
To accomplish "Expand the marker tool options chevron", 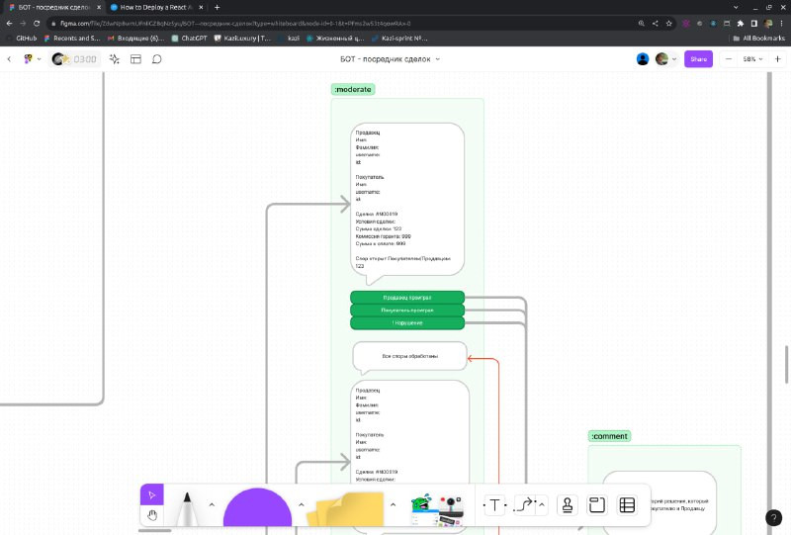I will coord(212,504).
